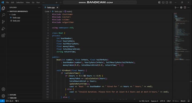The image size is (192, 103).
Task: Open the Search view in activity bar
Action: [3, 15]
